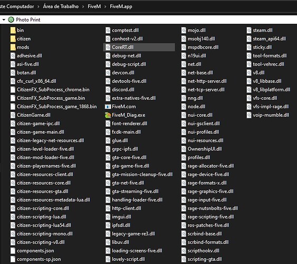Viewport: 297px width, 264px height.
Task: Click the voip-mumble.dll file icon
Action: click(249, 115)
